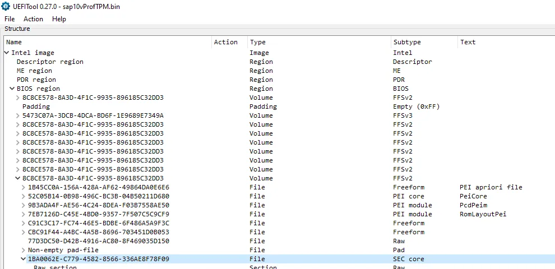Viewport: 555px width, 269px height.
Task: Click the 'PEI core' subtype cell
Action: click(x=409, y=196)
